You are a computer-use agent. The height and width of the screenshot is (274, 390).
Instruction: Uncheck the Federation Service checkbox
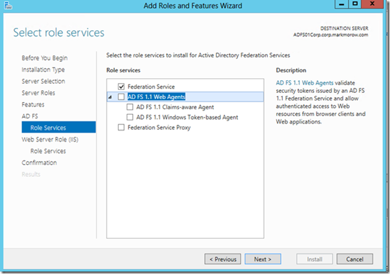pos(121,87)
